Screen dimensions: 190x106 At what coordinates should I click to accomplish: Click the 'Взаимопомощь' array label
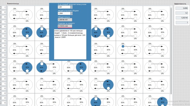[x=13, y=4]
